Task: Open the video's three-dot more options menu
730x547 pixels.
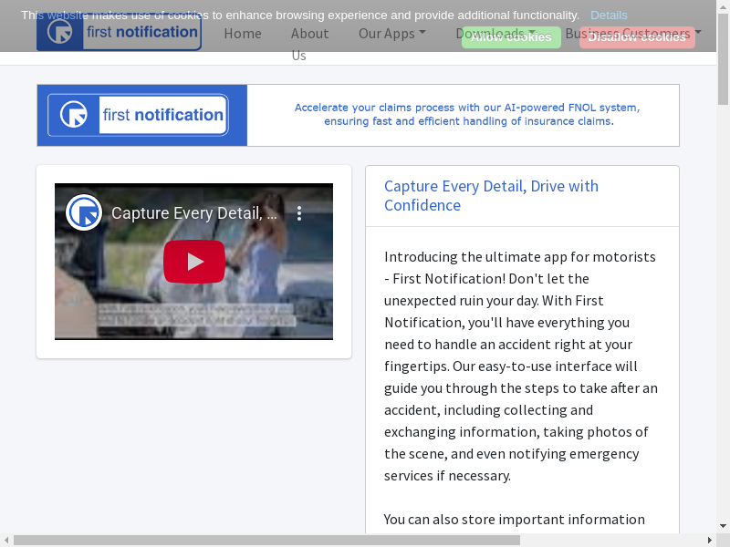Action: point(298,213)
